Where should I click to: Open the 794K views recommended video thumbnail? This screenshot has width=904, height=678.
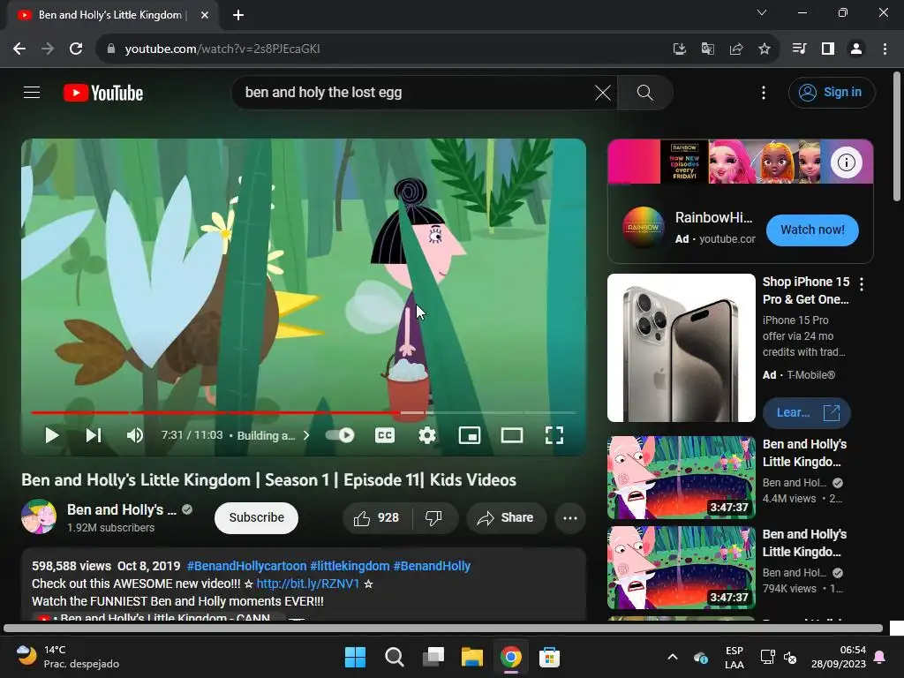pyautogui.click(x=682, y=568)
